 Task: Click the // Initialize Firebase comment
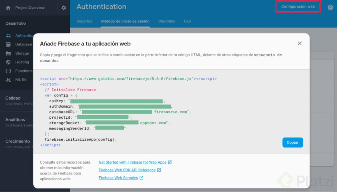[x=70, y=90]
